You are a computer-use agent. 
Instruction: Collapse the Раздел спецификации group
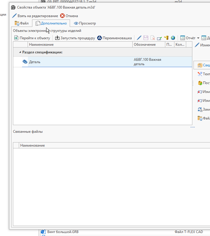20,52
